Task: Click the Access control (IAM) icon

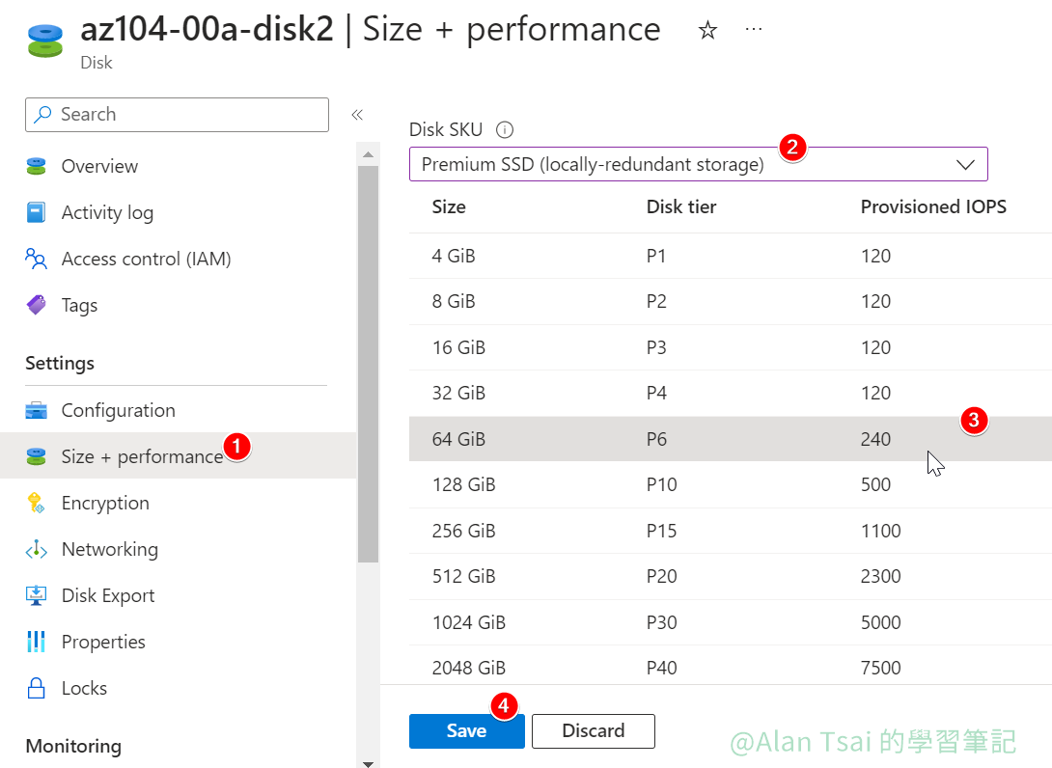Action: (x=37, y=259)
